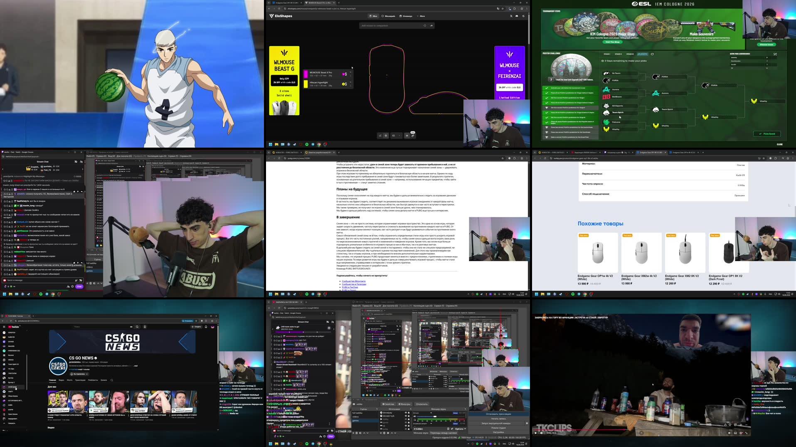The height and width of the screenshot is (447, 796).
Task: Toggle lock of donatpay source in OBS
Action: pyautogui.click(x=409, y=412)
